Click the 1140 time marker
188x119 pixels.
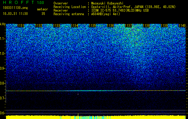pyautogui.click(x=182, y=26)
